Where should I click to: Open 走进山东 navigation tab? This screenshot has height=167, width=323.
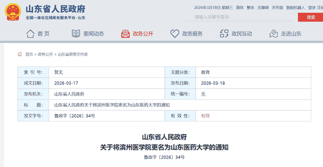pos(291,34)
